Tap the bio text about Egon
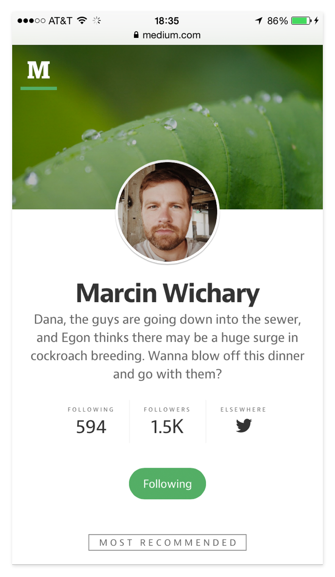 point(167,347)
